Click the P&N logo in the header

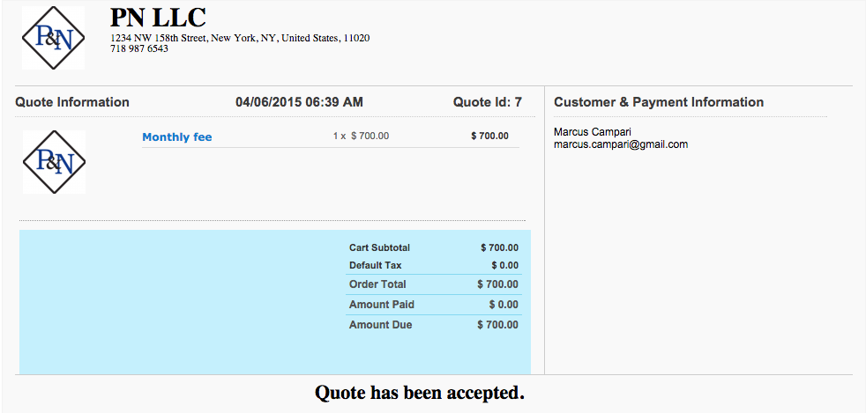pyautogui.click(x=54, y=38)
